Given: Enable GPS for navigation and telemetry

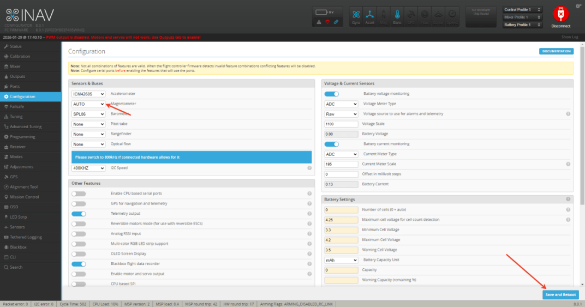Looking at the screenshot, I should (79, 203).
